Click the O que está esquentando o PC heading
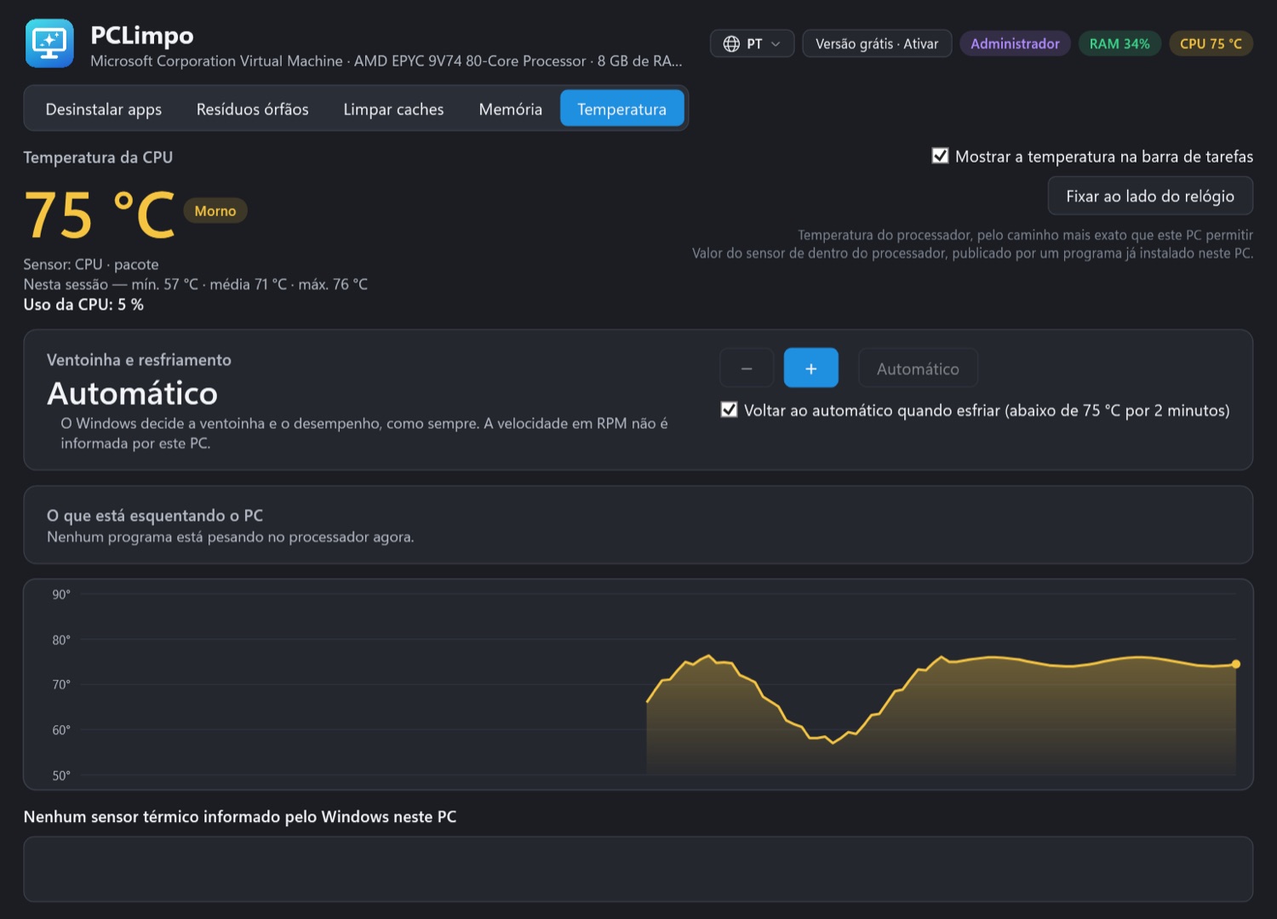1277x919 pixels. coord(155,516)
